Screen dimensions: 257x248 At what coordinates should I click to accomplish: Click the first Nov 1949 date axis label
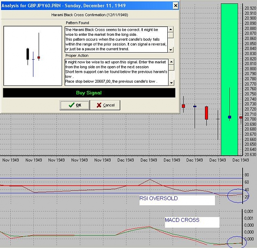coord(11,160)
